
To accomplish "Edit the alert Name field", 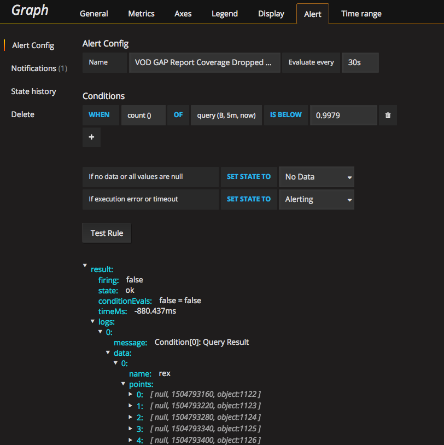I will (203, 62).
